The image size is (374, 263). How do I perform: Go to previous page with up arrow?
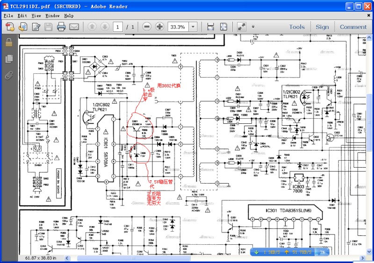pos(92,27)
